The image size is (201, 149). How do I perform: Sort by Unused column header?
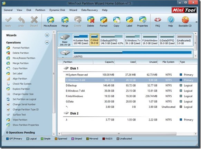tap(147, 62)
